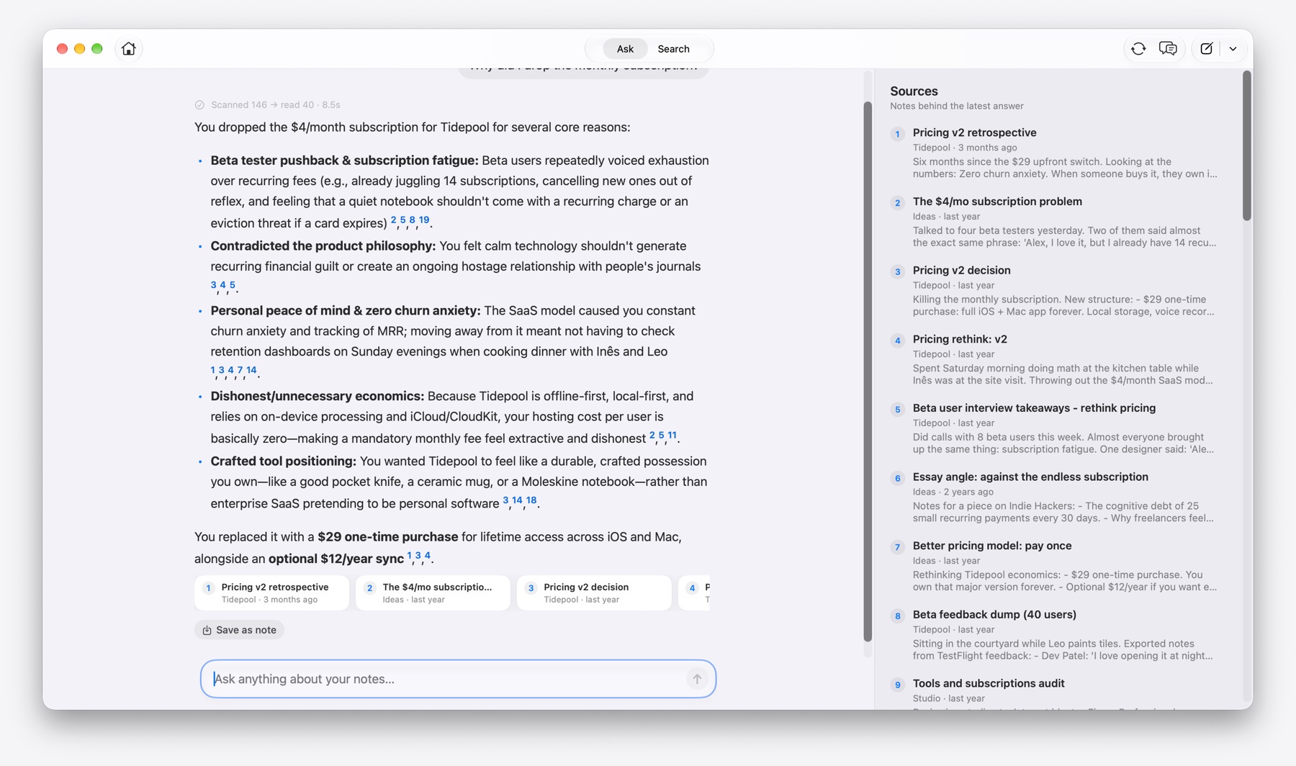The image size is (1296, 766).
Task: Click number badge 1 in Sources list
Action: [897, 134]
